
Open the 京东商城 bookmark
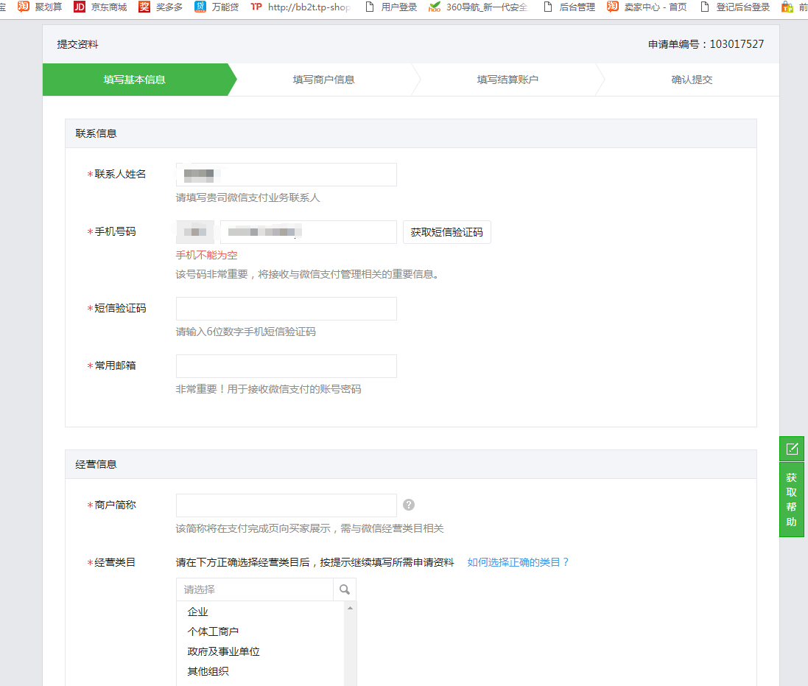(x=100, y=7)
